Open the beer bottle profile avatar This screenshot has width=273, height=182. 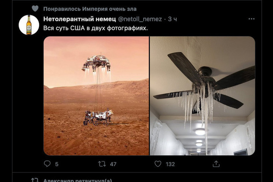point(29,25)
